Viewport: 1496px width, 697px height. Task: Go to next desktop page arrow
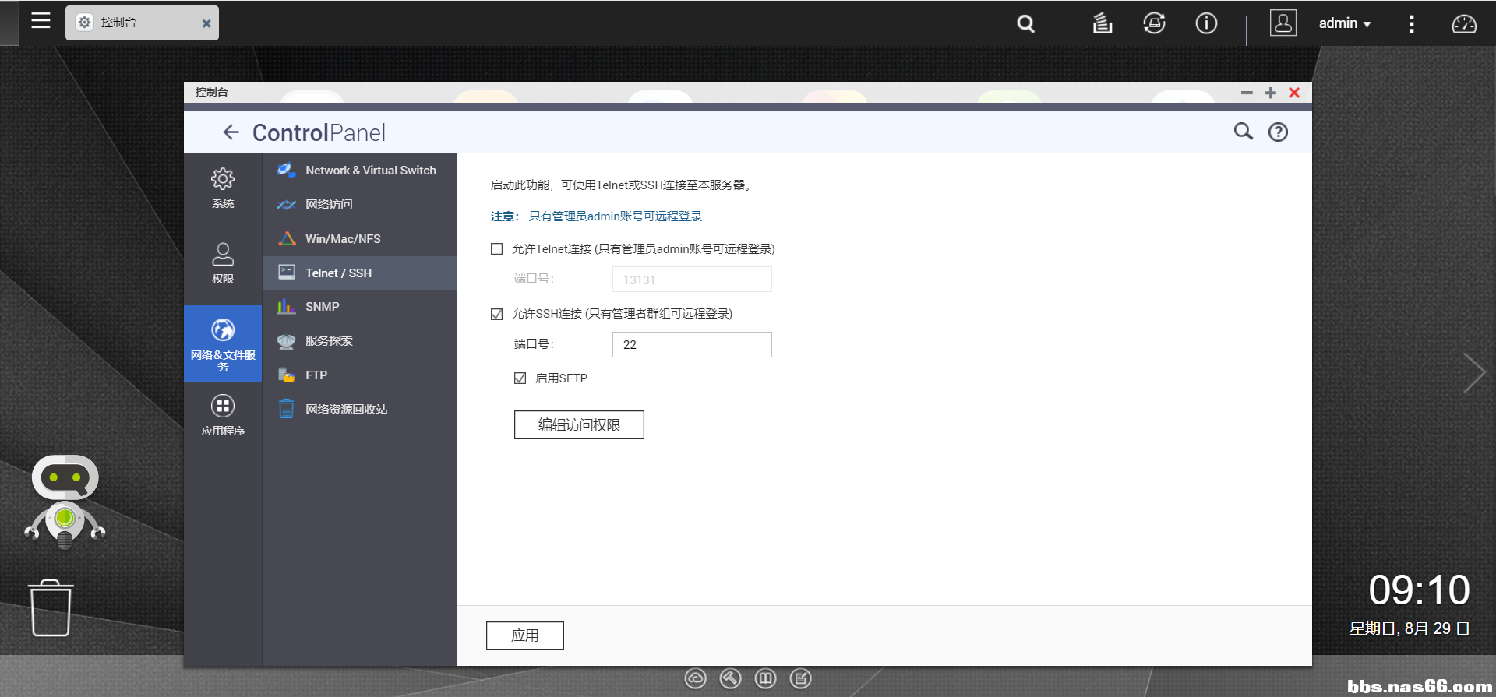tap(1473, 373)
